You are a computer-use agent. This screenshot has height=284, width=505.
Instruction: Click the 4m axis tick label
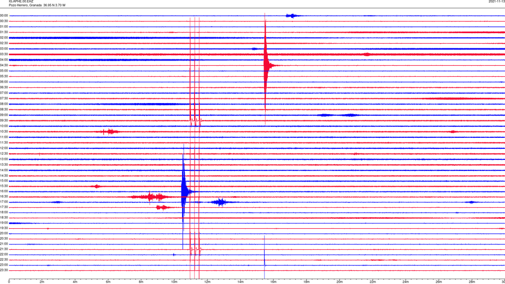pyautogui.click(x=75, y=282)
